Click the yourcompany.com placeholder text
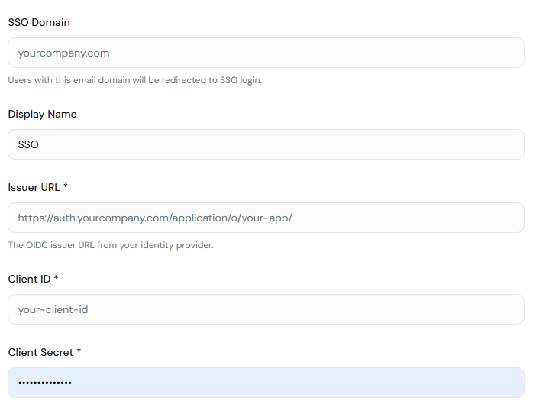This screenshot has height=417, width=536. pos(63,53)
